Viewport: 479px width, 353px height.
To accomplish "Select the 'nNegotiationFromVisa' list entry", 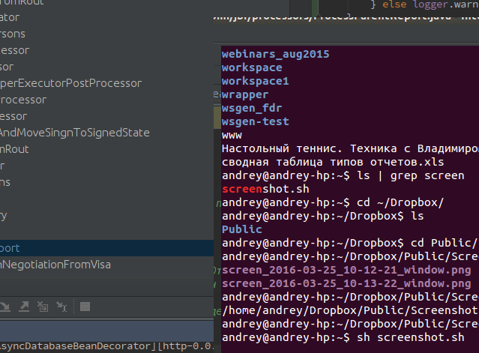I will coord(55,265).
